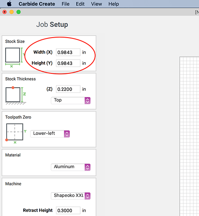Click the Stock Thickness (Z) field

68,89
